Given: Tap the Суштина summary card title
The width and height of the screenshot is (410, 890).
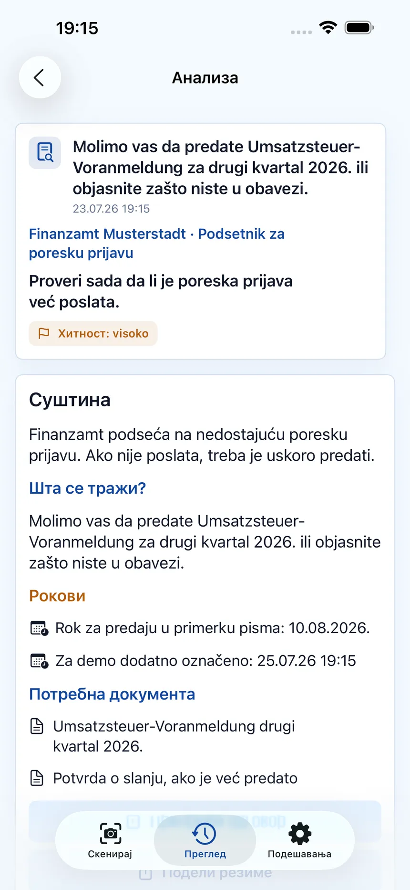Looking at the screenshot, I should pyautogui.click(x=70, y=400).
